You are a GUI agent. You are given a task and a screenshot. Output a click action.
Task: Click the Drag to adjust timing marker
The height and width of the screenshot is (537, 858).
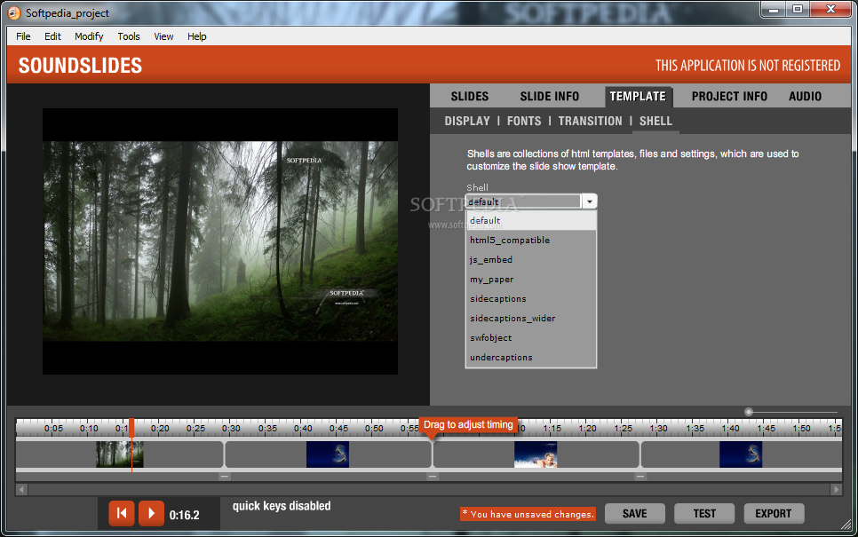click(x=468, y=425)
